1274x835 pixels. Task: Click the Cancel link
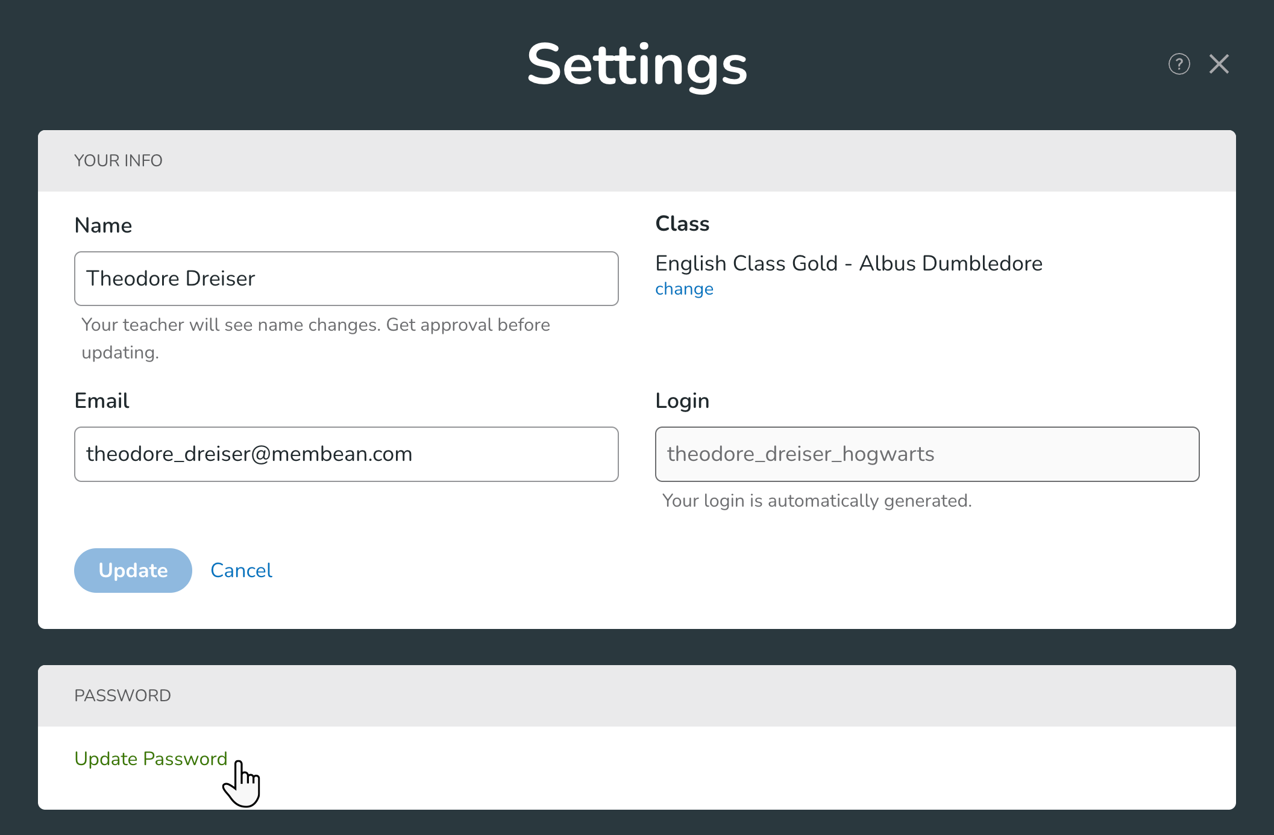[x=241, y=571]
